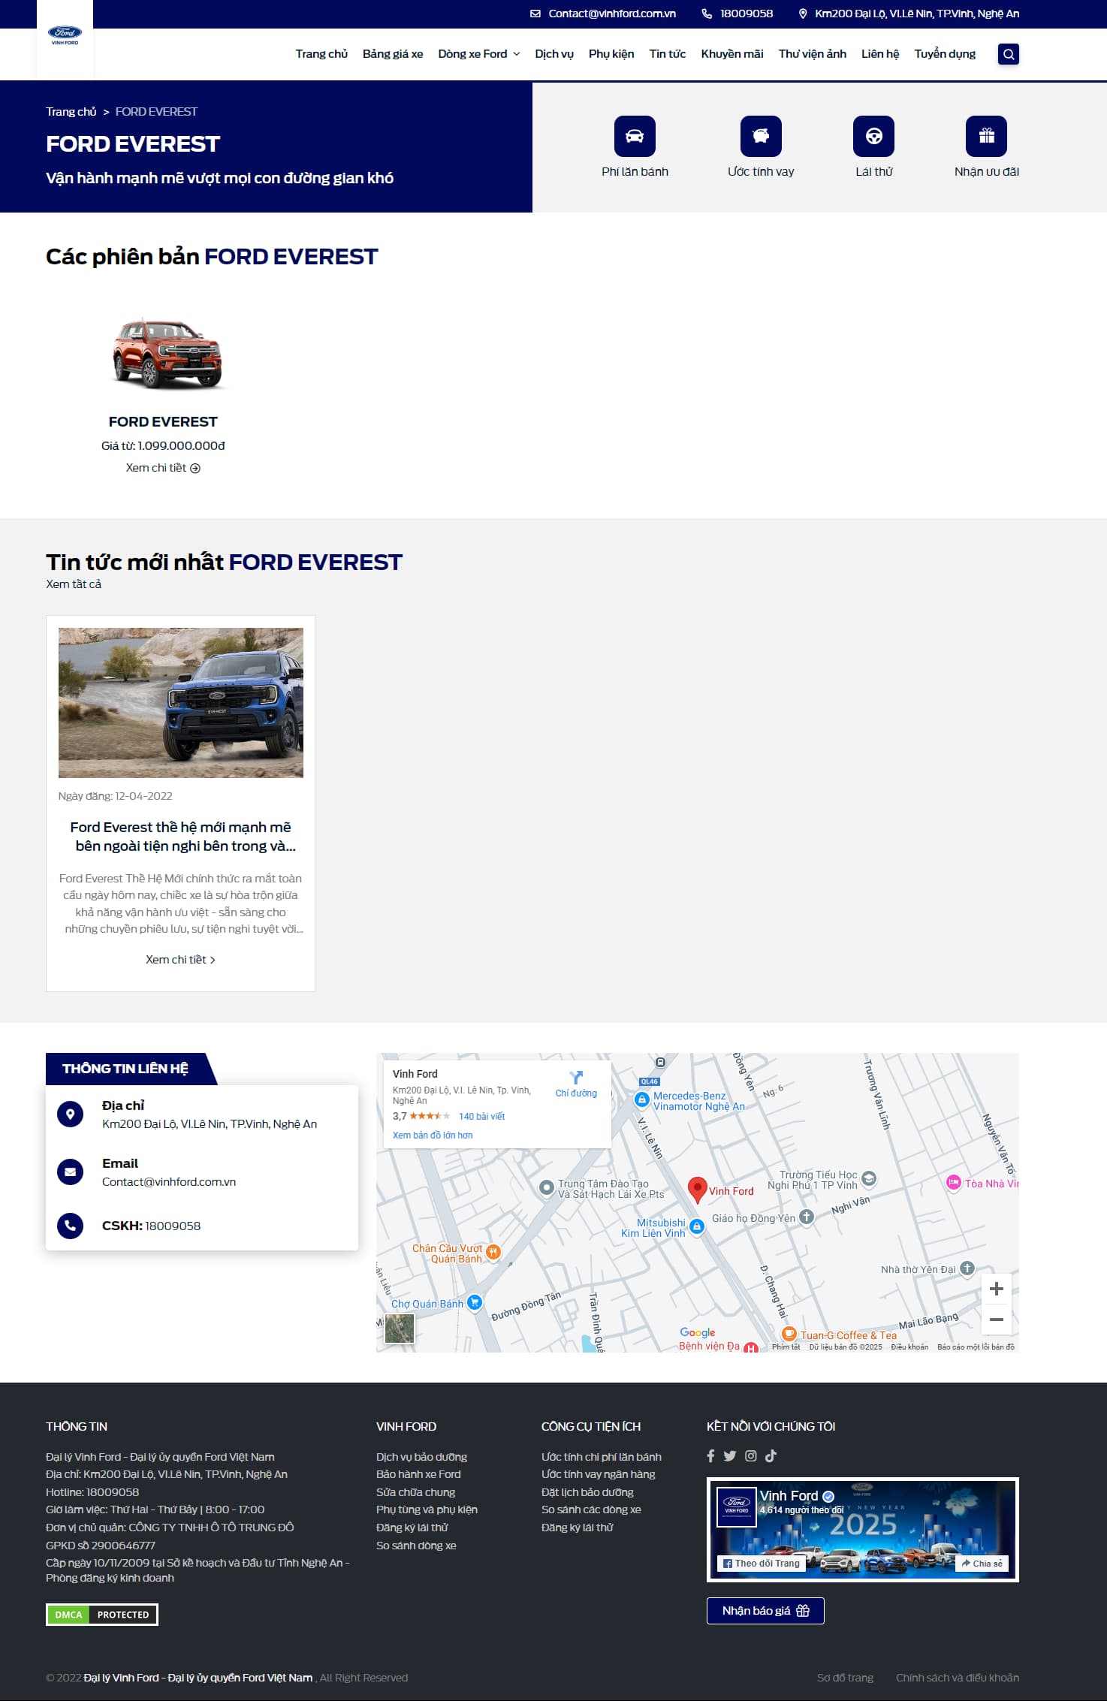Open the Tuyển dụng menu item

pyautogui.click(x=945, y=54)
